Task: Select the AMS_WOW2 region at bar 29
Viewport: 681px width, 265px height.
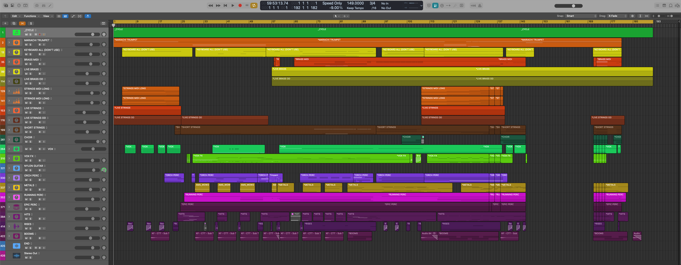Action: pyautogui.click(x=202, y=188)
